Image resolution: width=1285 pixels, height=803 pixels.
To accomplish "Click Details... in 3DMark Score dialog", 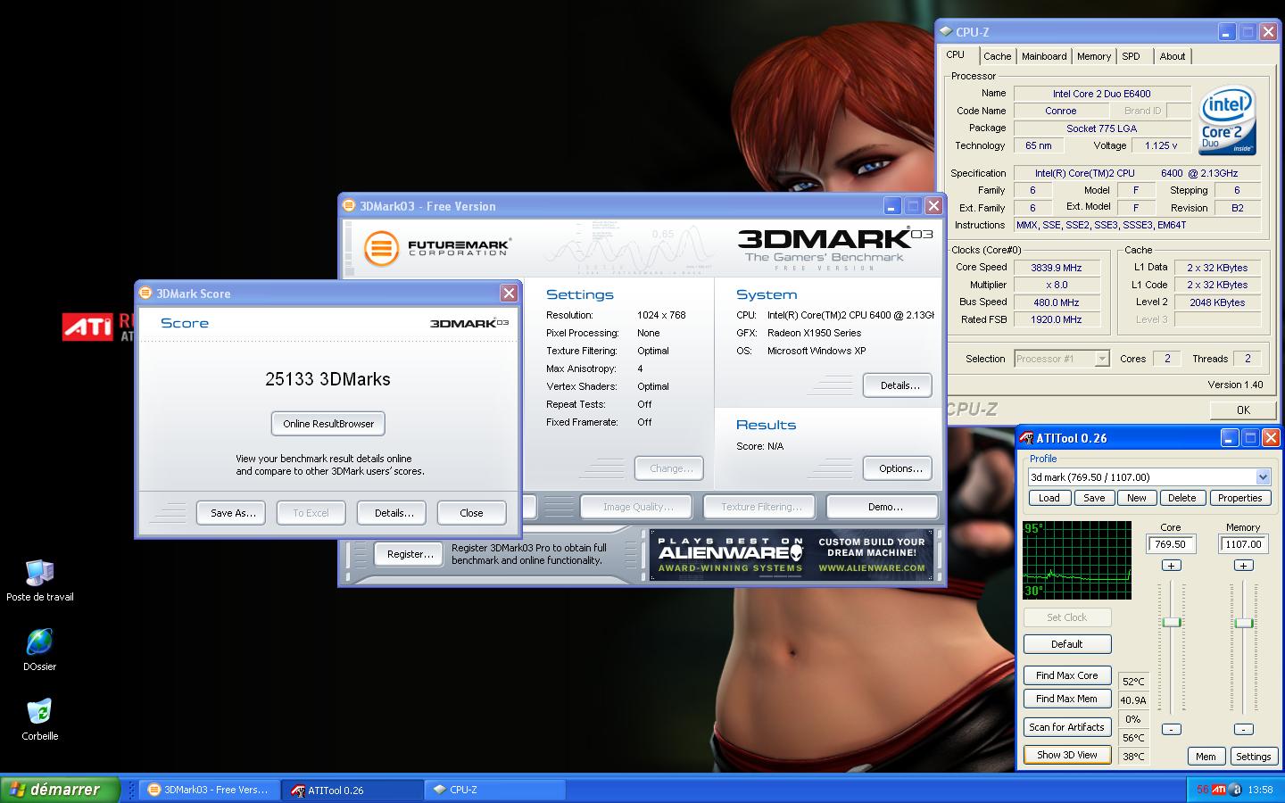I will (x=394, y=513).
